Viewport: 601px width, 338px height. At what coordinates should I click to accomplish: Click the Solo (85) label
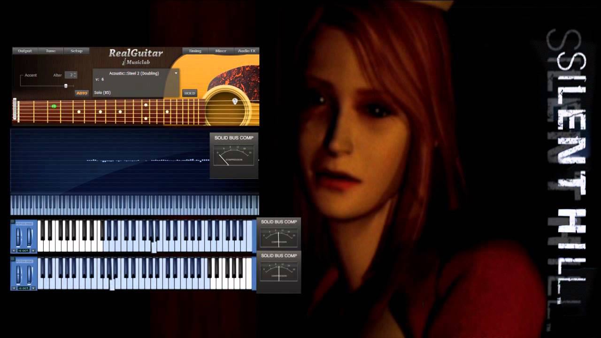[x=102, y=92]
